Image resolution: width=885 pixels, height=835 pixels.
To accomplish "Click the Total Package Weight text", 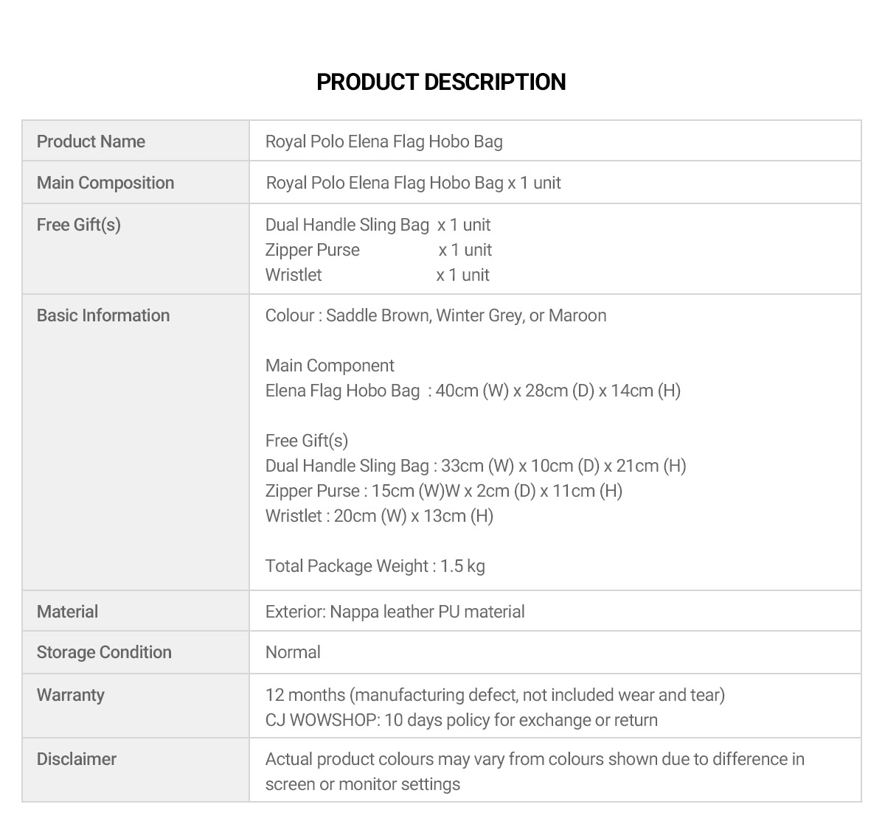I will (x=375, y=566).
